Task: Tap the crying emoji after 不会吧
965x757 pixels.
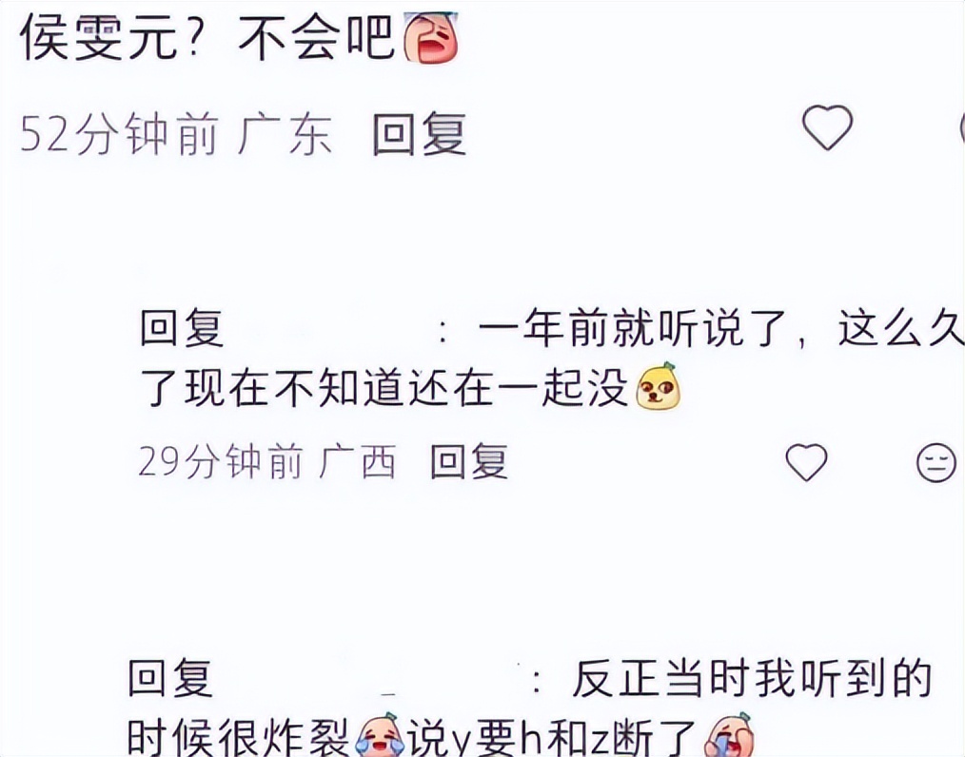Action: coord(431,37)
